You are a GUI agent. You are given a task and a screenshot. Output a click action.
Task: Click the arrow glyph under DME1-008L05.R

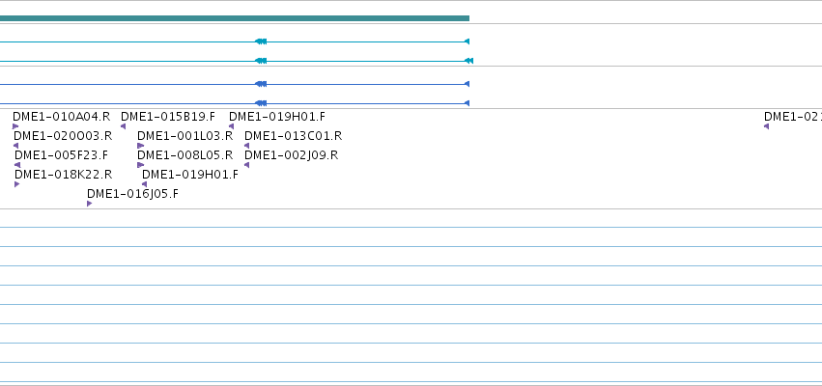click(140, 165)
